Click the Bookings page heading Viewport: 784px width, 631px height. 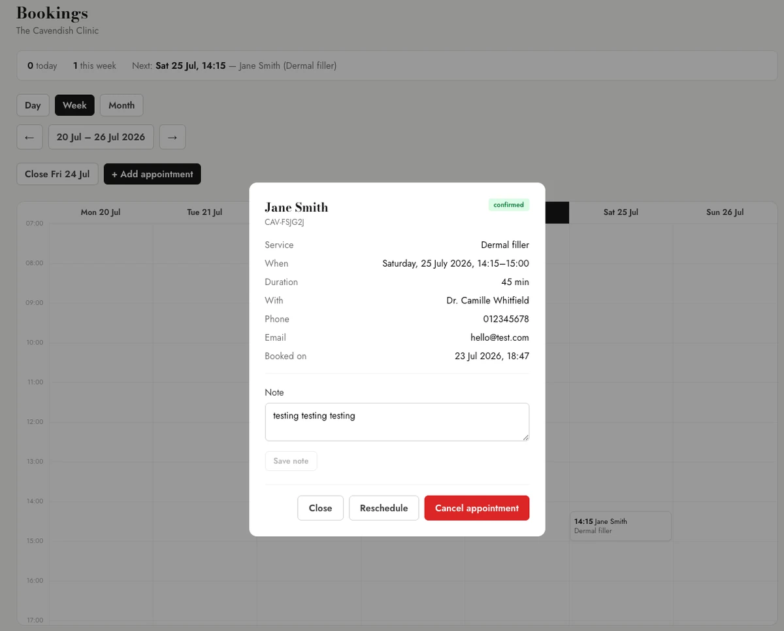(x=52, y=13)
